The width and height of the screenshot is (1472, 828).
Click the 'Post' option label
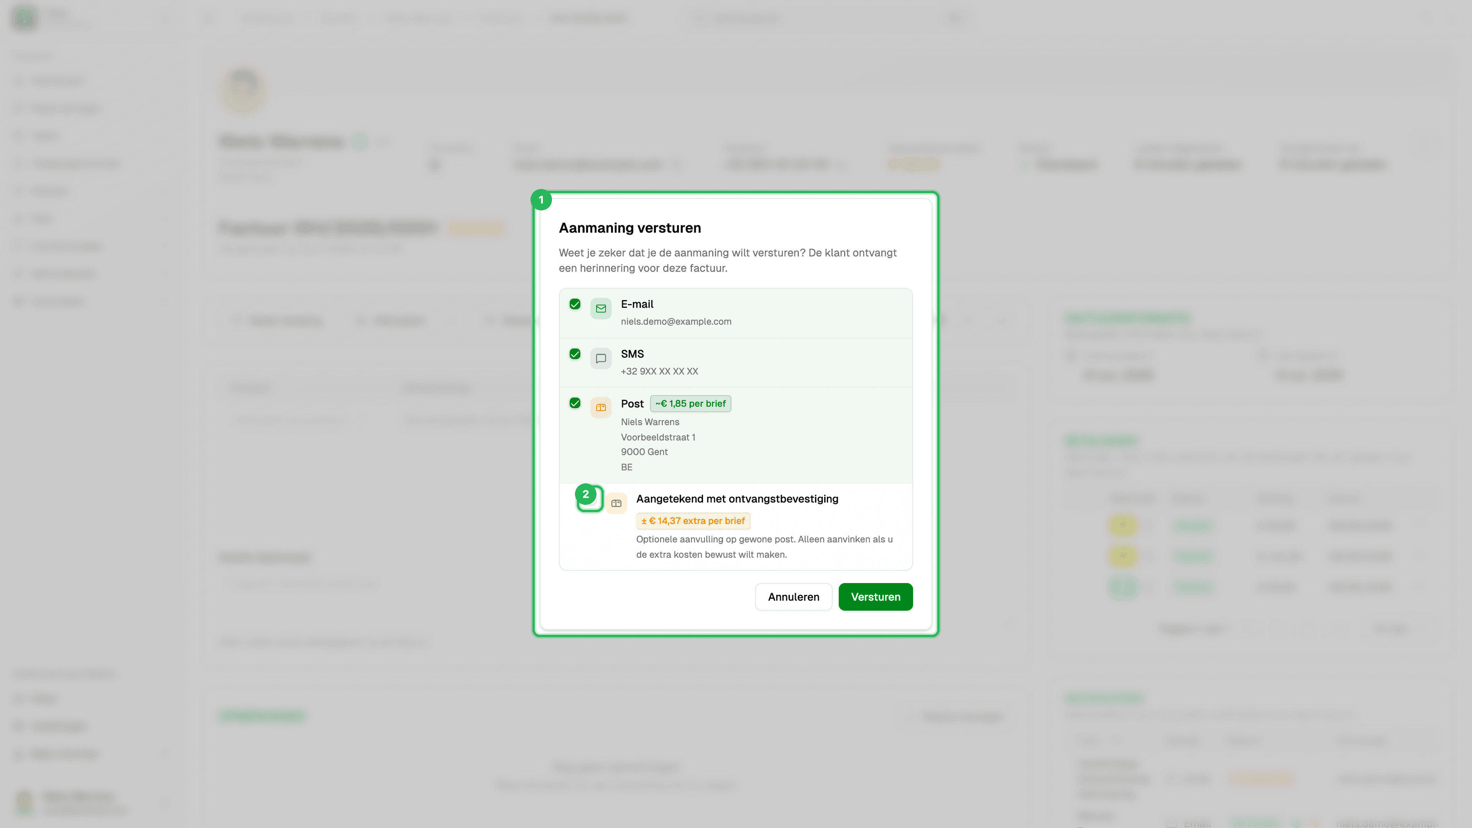tap(632, 403)
